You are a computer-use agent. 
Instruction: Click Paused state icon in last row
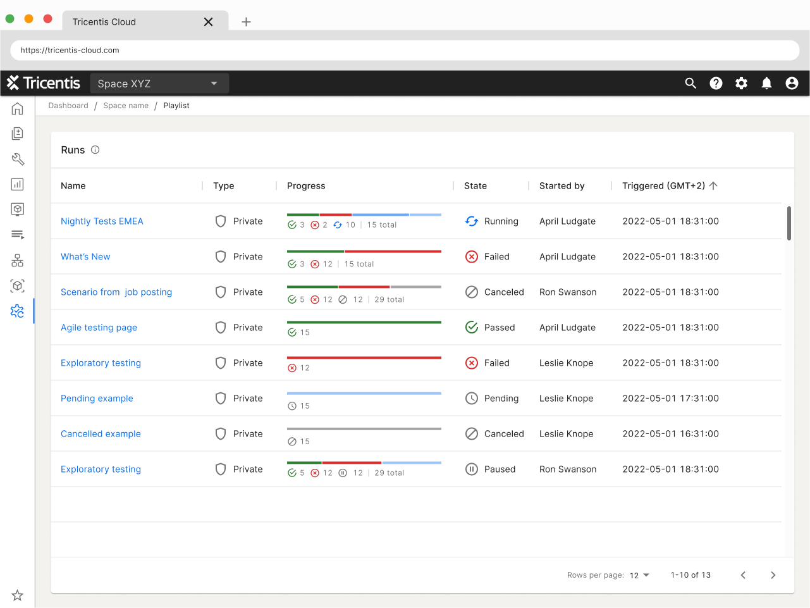(x=472, y=469)
